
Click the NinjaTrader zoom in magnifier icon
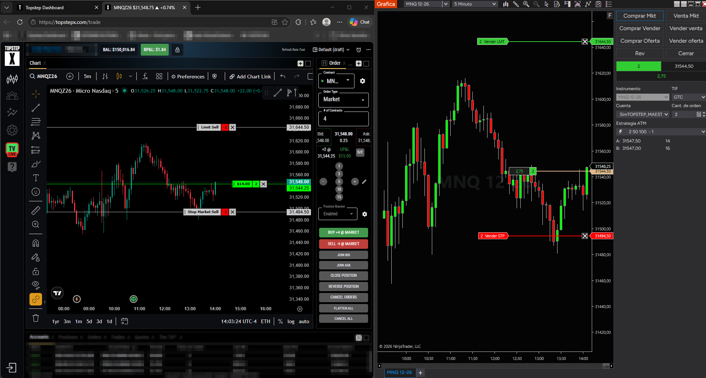coord(526,4)
